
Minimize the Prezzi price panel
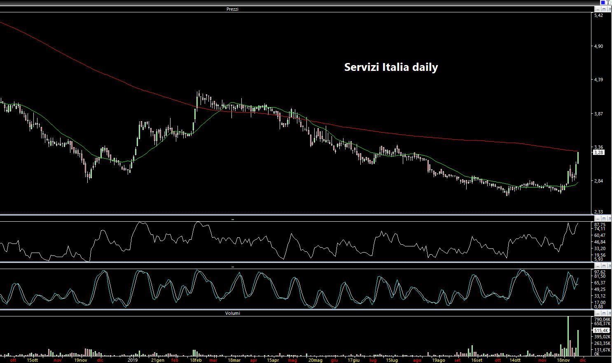pyautogui.click(x=598, y=9)
